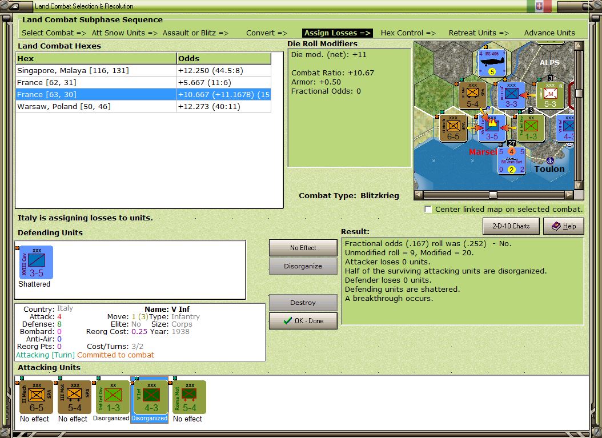Image resolution: width=602 pixels, height=438 pixels.
Task: Click the green 1-3 infantry counter on map
Action: tap(531, 128)
